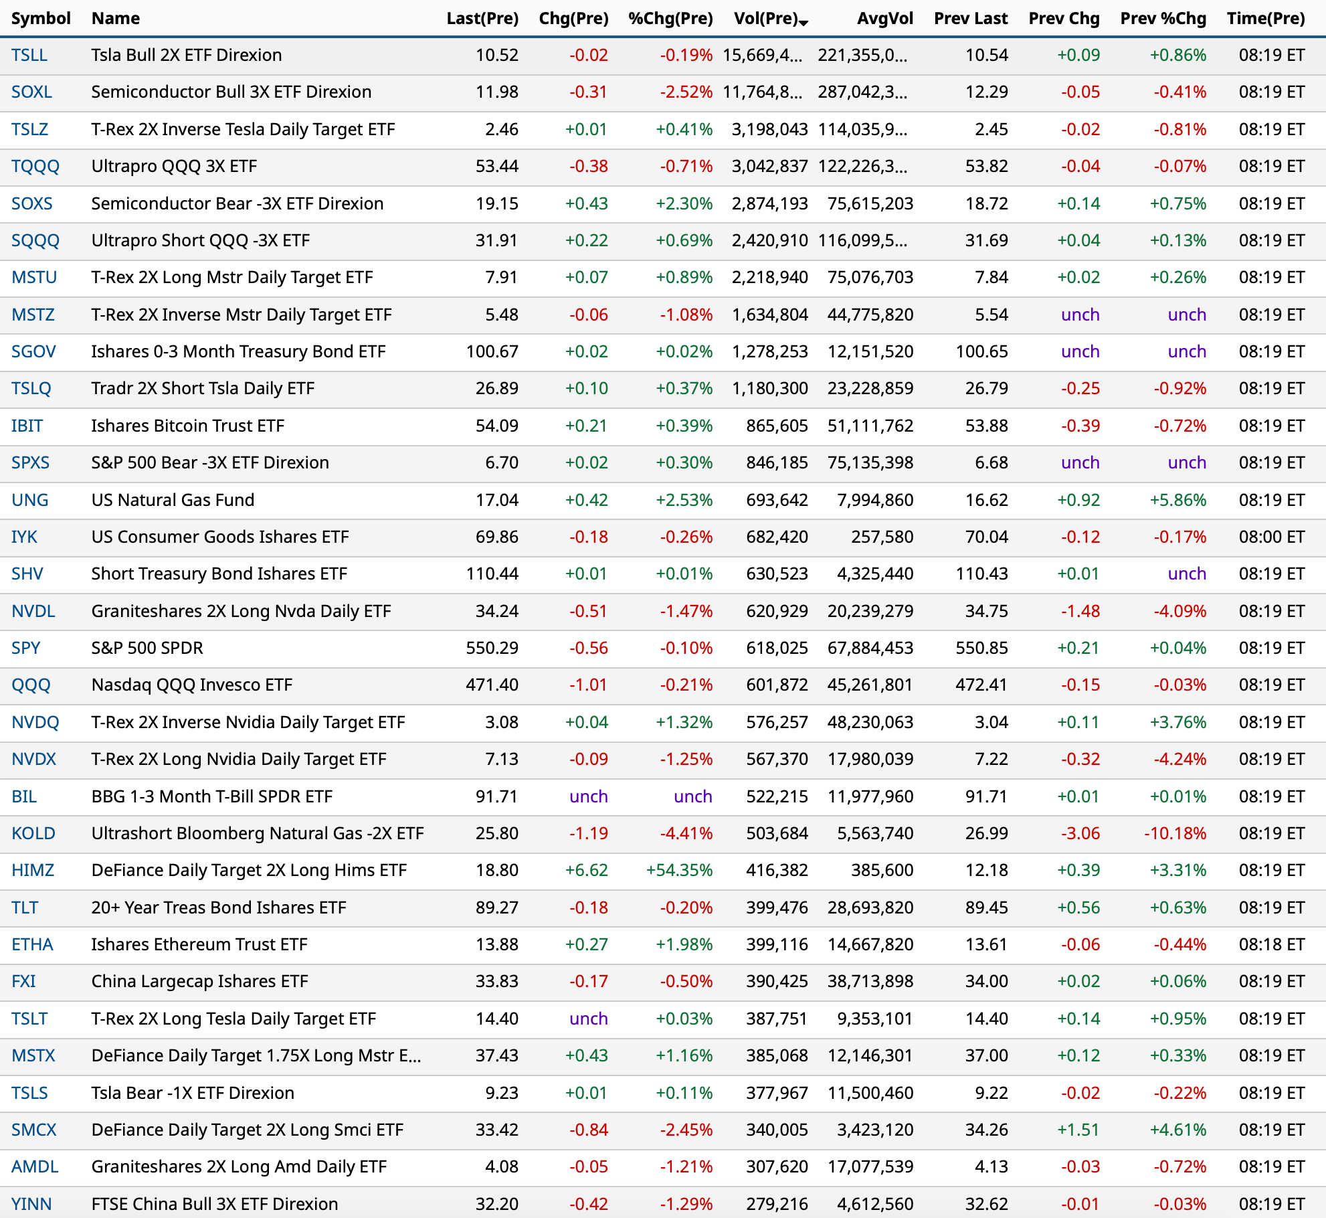Open the UNG symbol link
1326x1218 pixels.
pos(29,501)
